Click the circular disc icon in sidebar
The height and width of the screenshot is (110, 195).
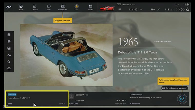coord(9,69)
